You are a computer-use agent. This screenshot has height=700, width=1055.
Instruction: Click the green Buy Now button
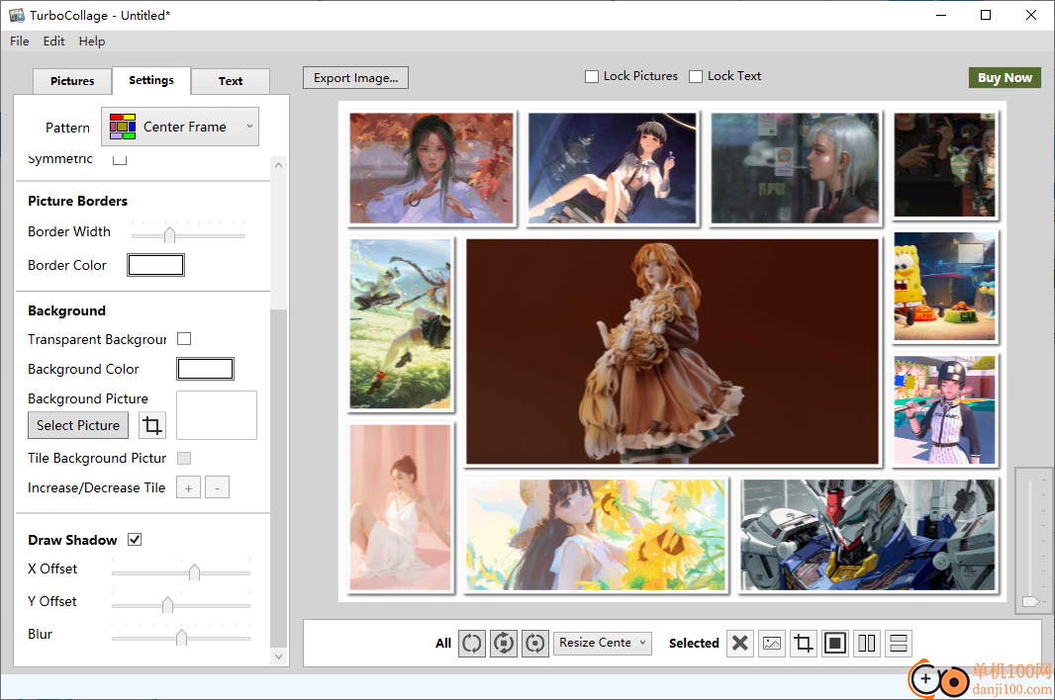pos(1005,77)
